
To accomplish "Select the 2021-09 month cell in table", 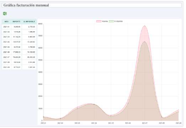I will tap(6, 67).
